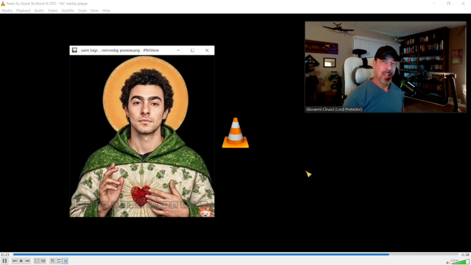This screenshot has height=265, width=471.
Task: Expand the Tools menu
Action: coord(82,10)
